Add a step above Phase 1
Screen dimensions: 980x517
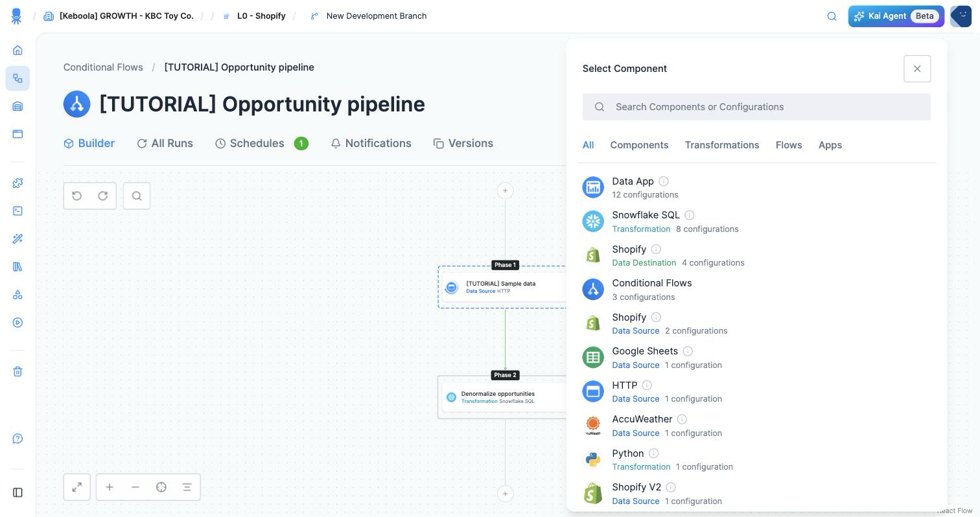(x=506, y=190)
